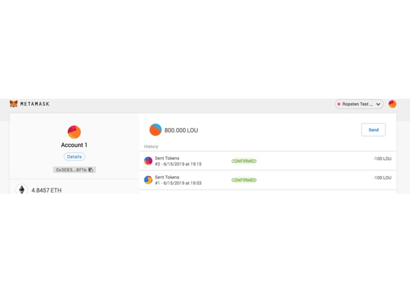Click CONFIRMED status of transaction #1
This screenshot has height=292, width=410.
244,180
